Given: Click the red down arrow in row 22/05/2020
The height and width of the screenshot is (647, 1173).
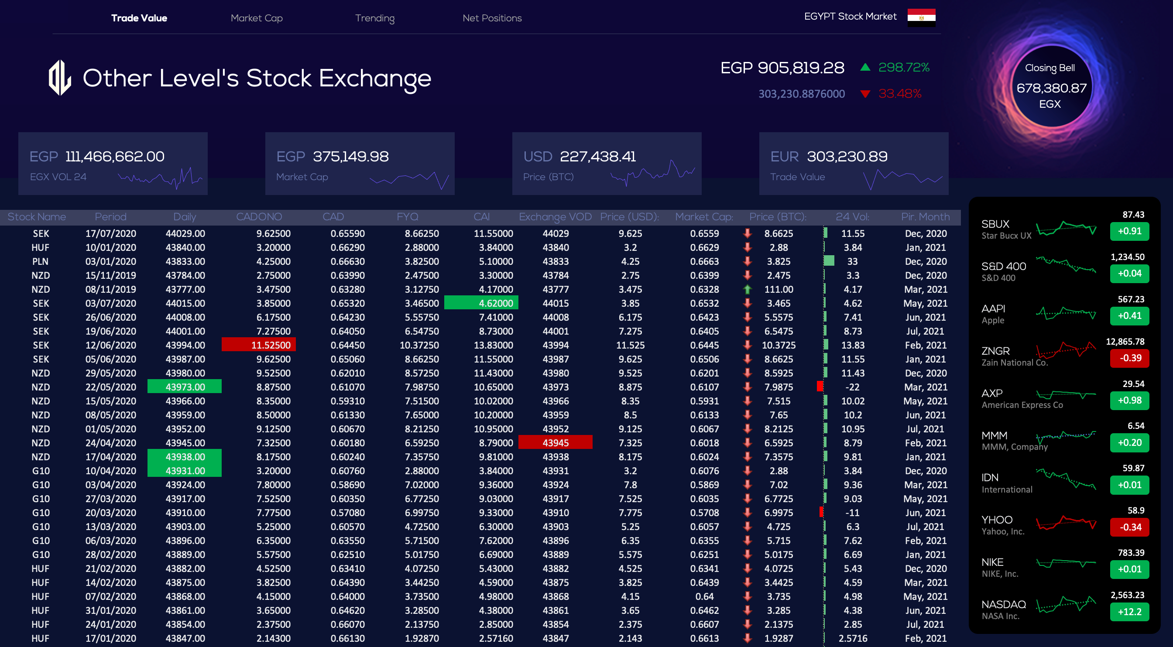Looking at the screenshot, I should coord(747,387).
